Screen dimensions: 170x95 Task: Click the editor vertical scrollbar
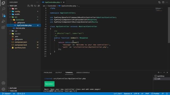coord(169,25)
